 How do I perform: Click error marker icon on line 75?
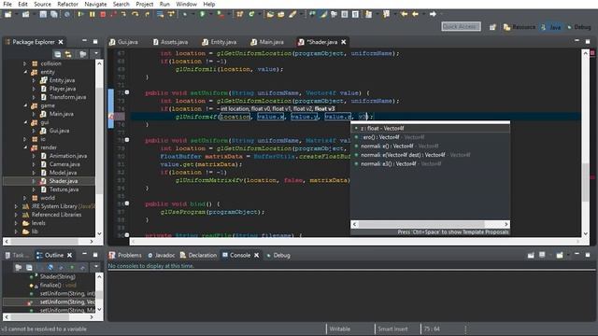click(111, 117)
